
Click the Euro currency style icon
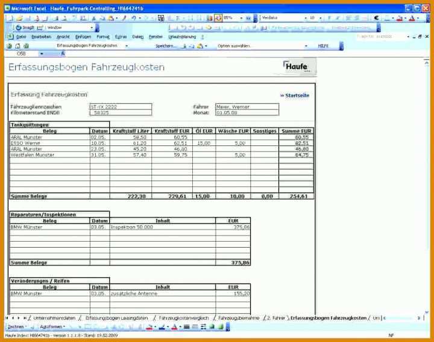(x=376, y=18)
